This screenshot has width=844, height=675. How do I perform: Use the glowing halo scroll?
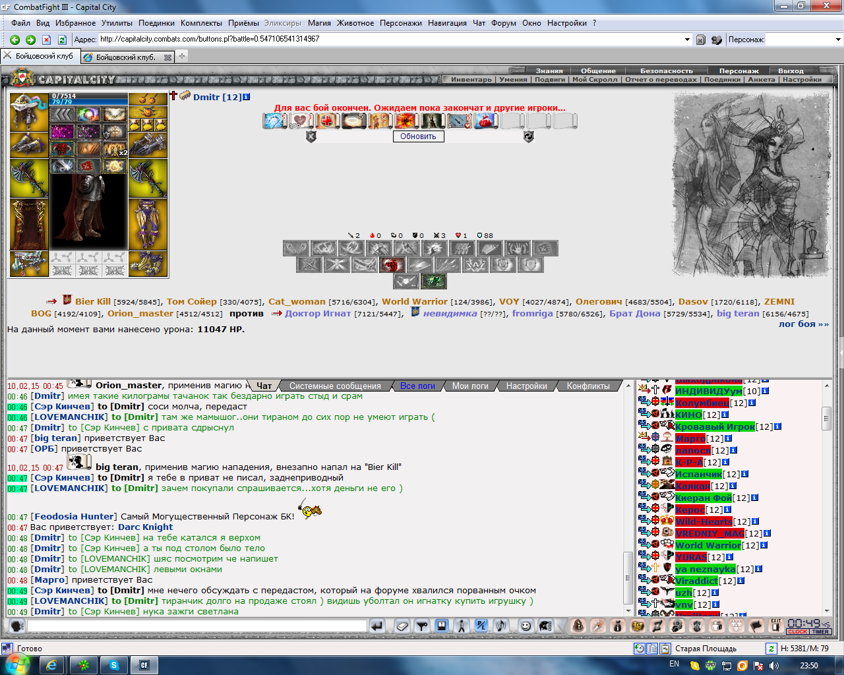coord(353,121)
